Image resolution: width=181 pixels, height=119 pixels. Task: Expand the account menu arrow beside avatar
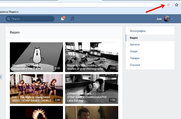(172, 19)
